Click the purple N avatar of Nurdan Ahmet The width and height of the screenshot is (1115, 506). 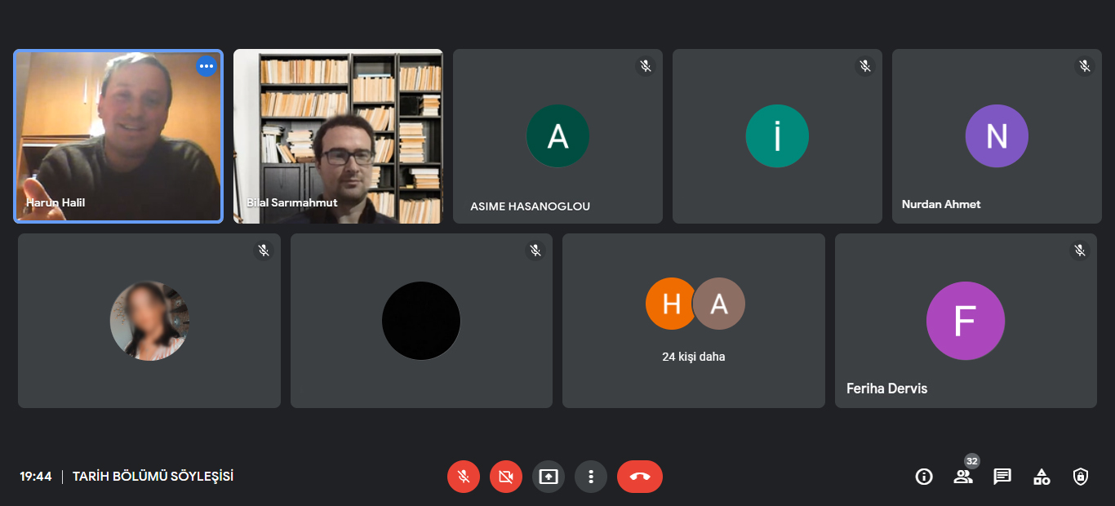(x=997, y=136)
